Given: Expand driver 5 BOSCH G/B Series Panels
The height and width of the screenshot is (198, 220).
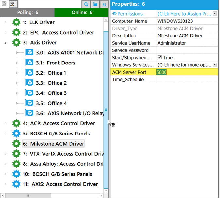Looking at the screenshot, I should 5,134.
